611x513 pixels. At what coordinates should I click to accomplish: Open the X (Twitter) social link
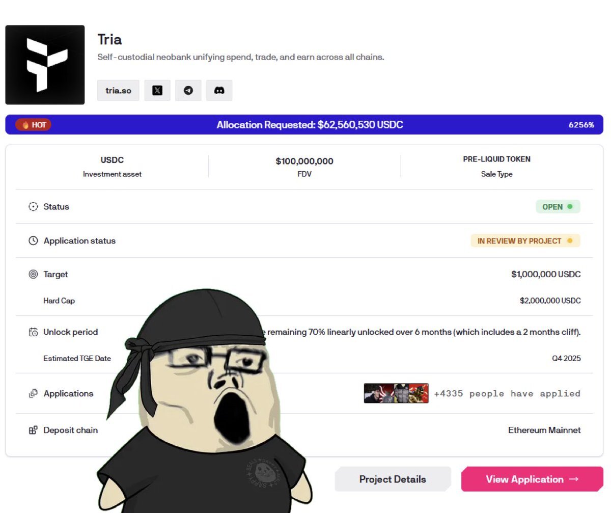(157, 90)
